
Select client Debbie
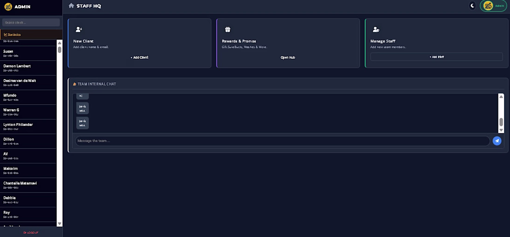click(x=28, y=200)
